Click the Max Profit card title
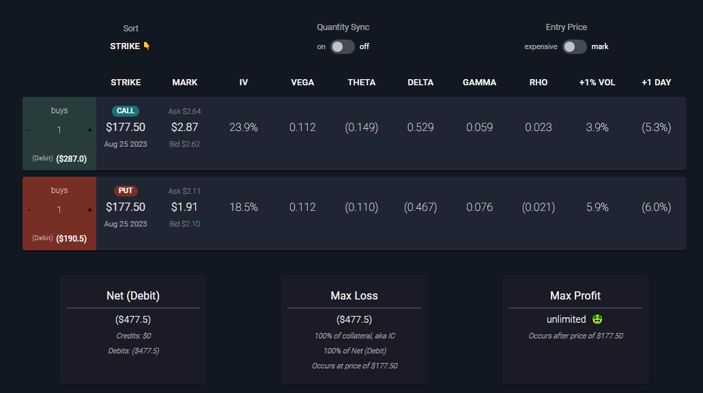The image size is (703, 393). pyautogui.click(x=575, y=295)
